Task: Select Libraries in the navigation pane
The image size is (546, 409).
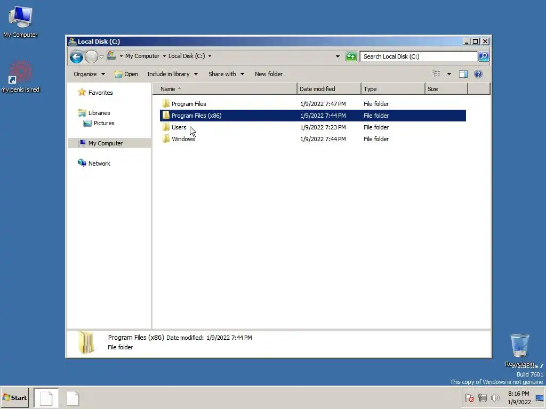Action: coord(99,113)
